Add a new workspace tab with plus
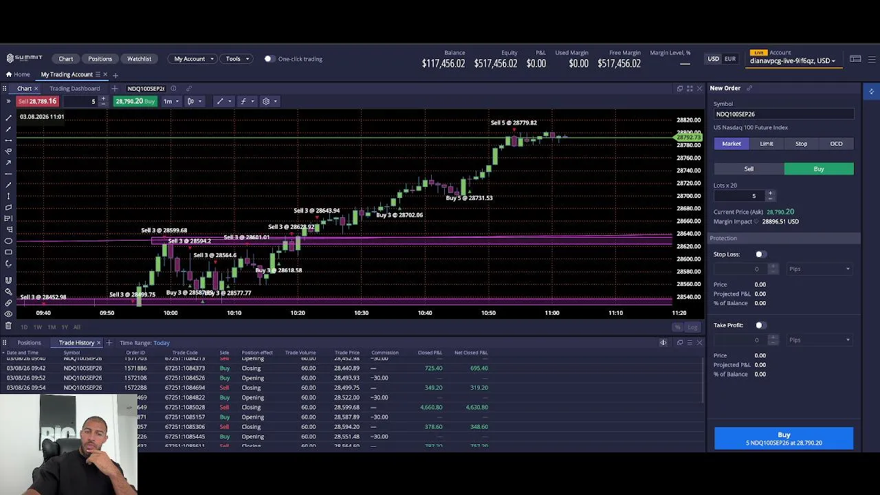880x495 pixels. pyautogui.click(x=115, y=74)
